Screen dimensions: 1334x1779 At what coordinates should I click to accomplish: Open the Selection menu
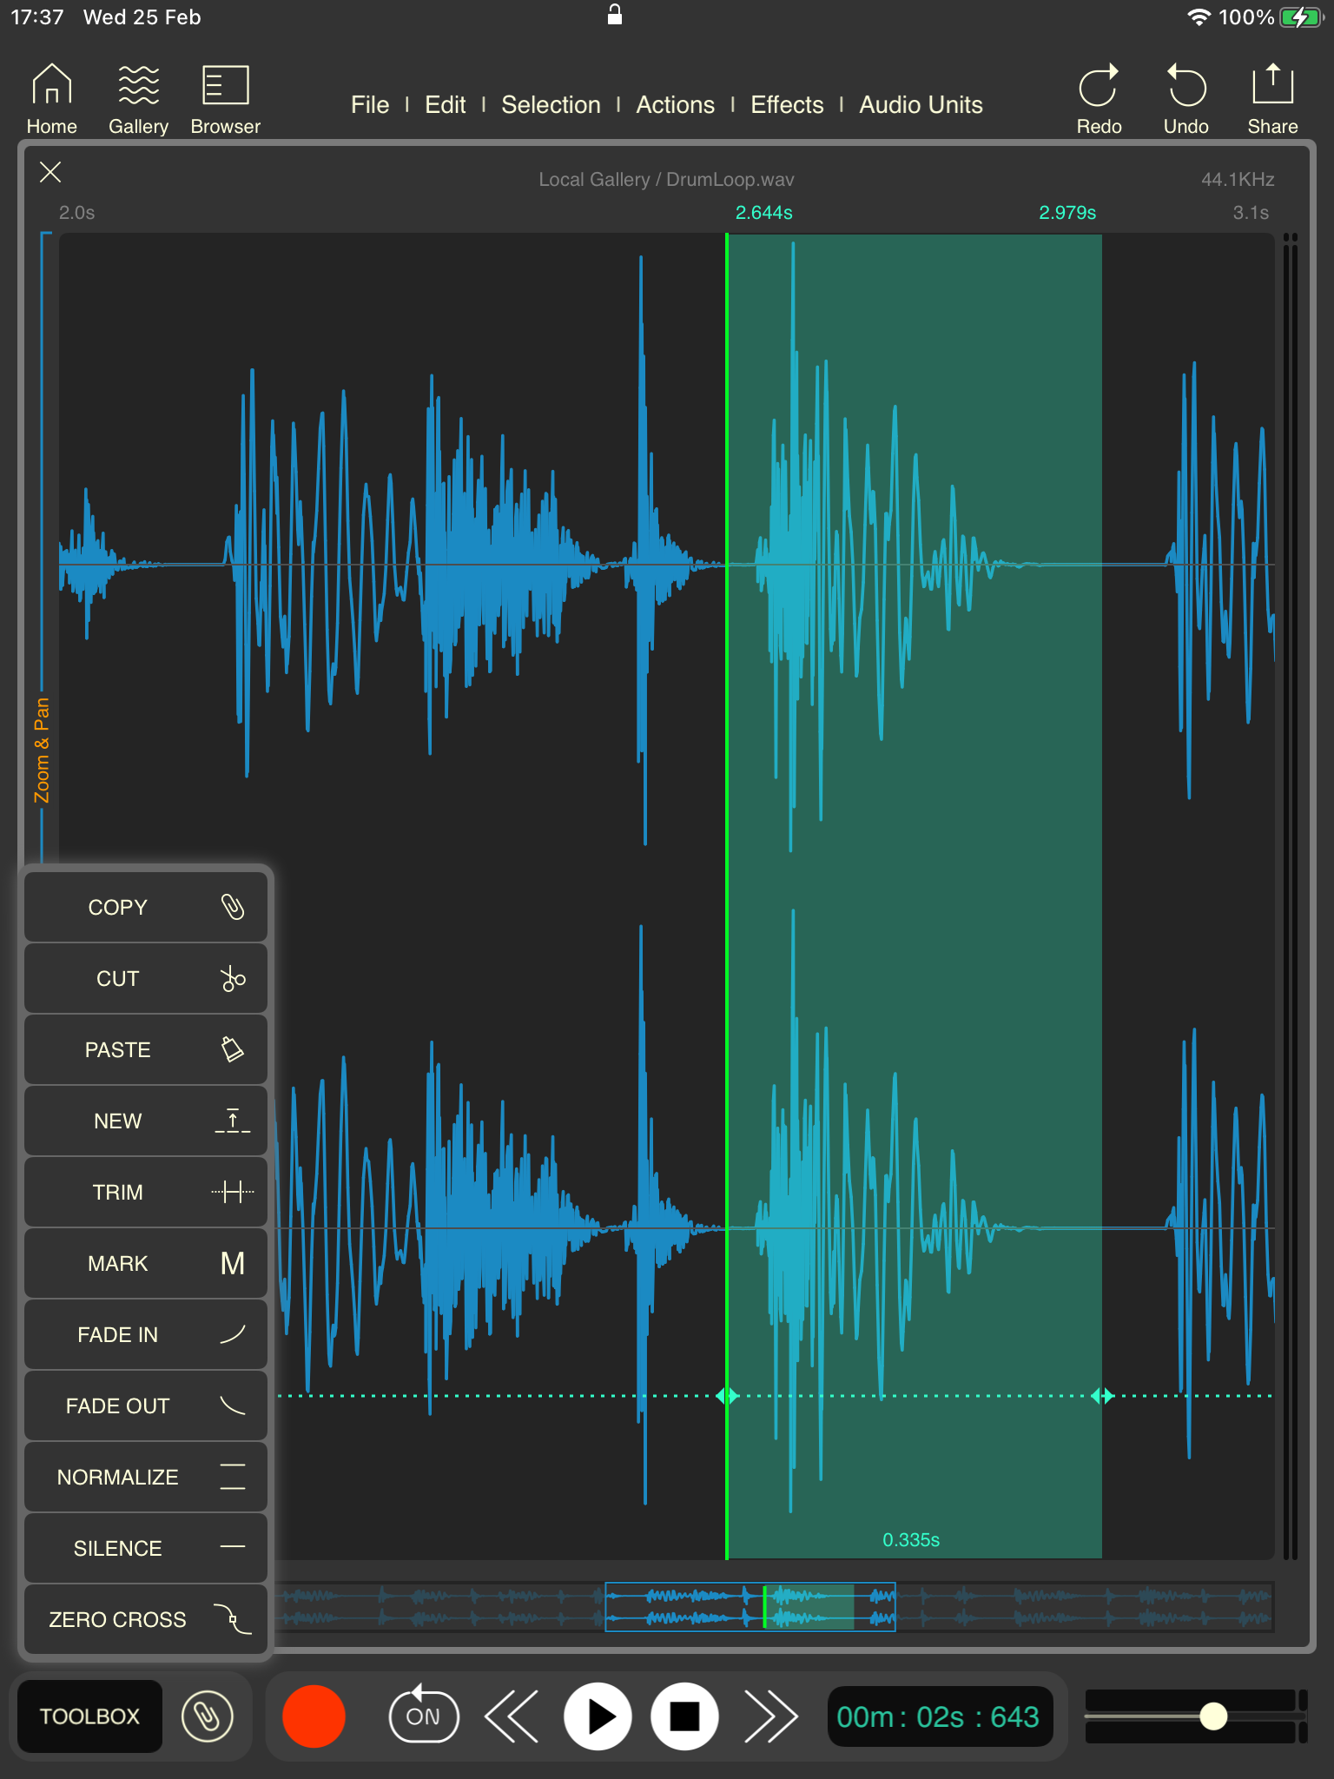pos(551,105)
